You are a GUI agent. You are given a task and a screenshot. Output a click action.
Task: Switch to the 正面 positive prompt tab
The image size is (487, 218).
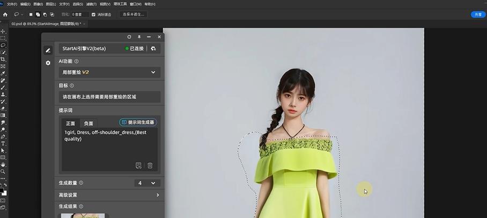tap(70, 123)
